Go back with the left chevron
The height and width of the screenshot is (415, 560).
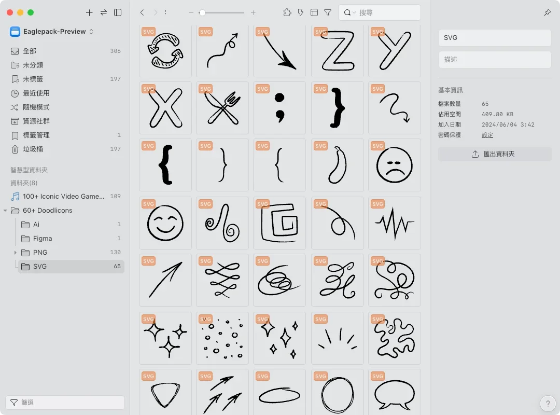(x=142, y=12)
